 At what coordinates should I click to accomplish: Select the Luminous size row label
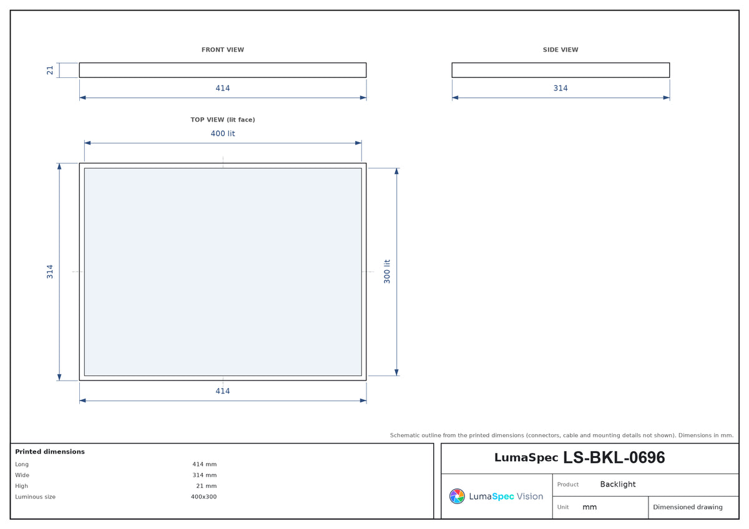tap(35, 497)
